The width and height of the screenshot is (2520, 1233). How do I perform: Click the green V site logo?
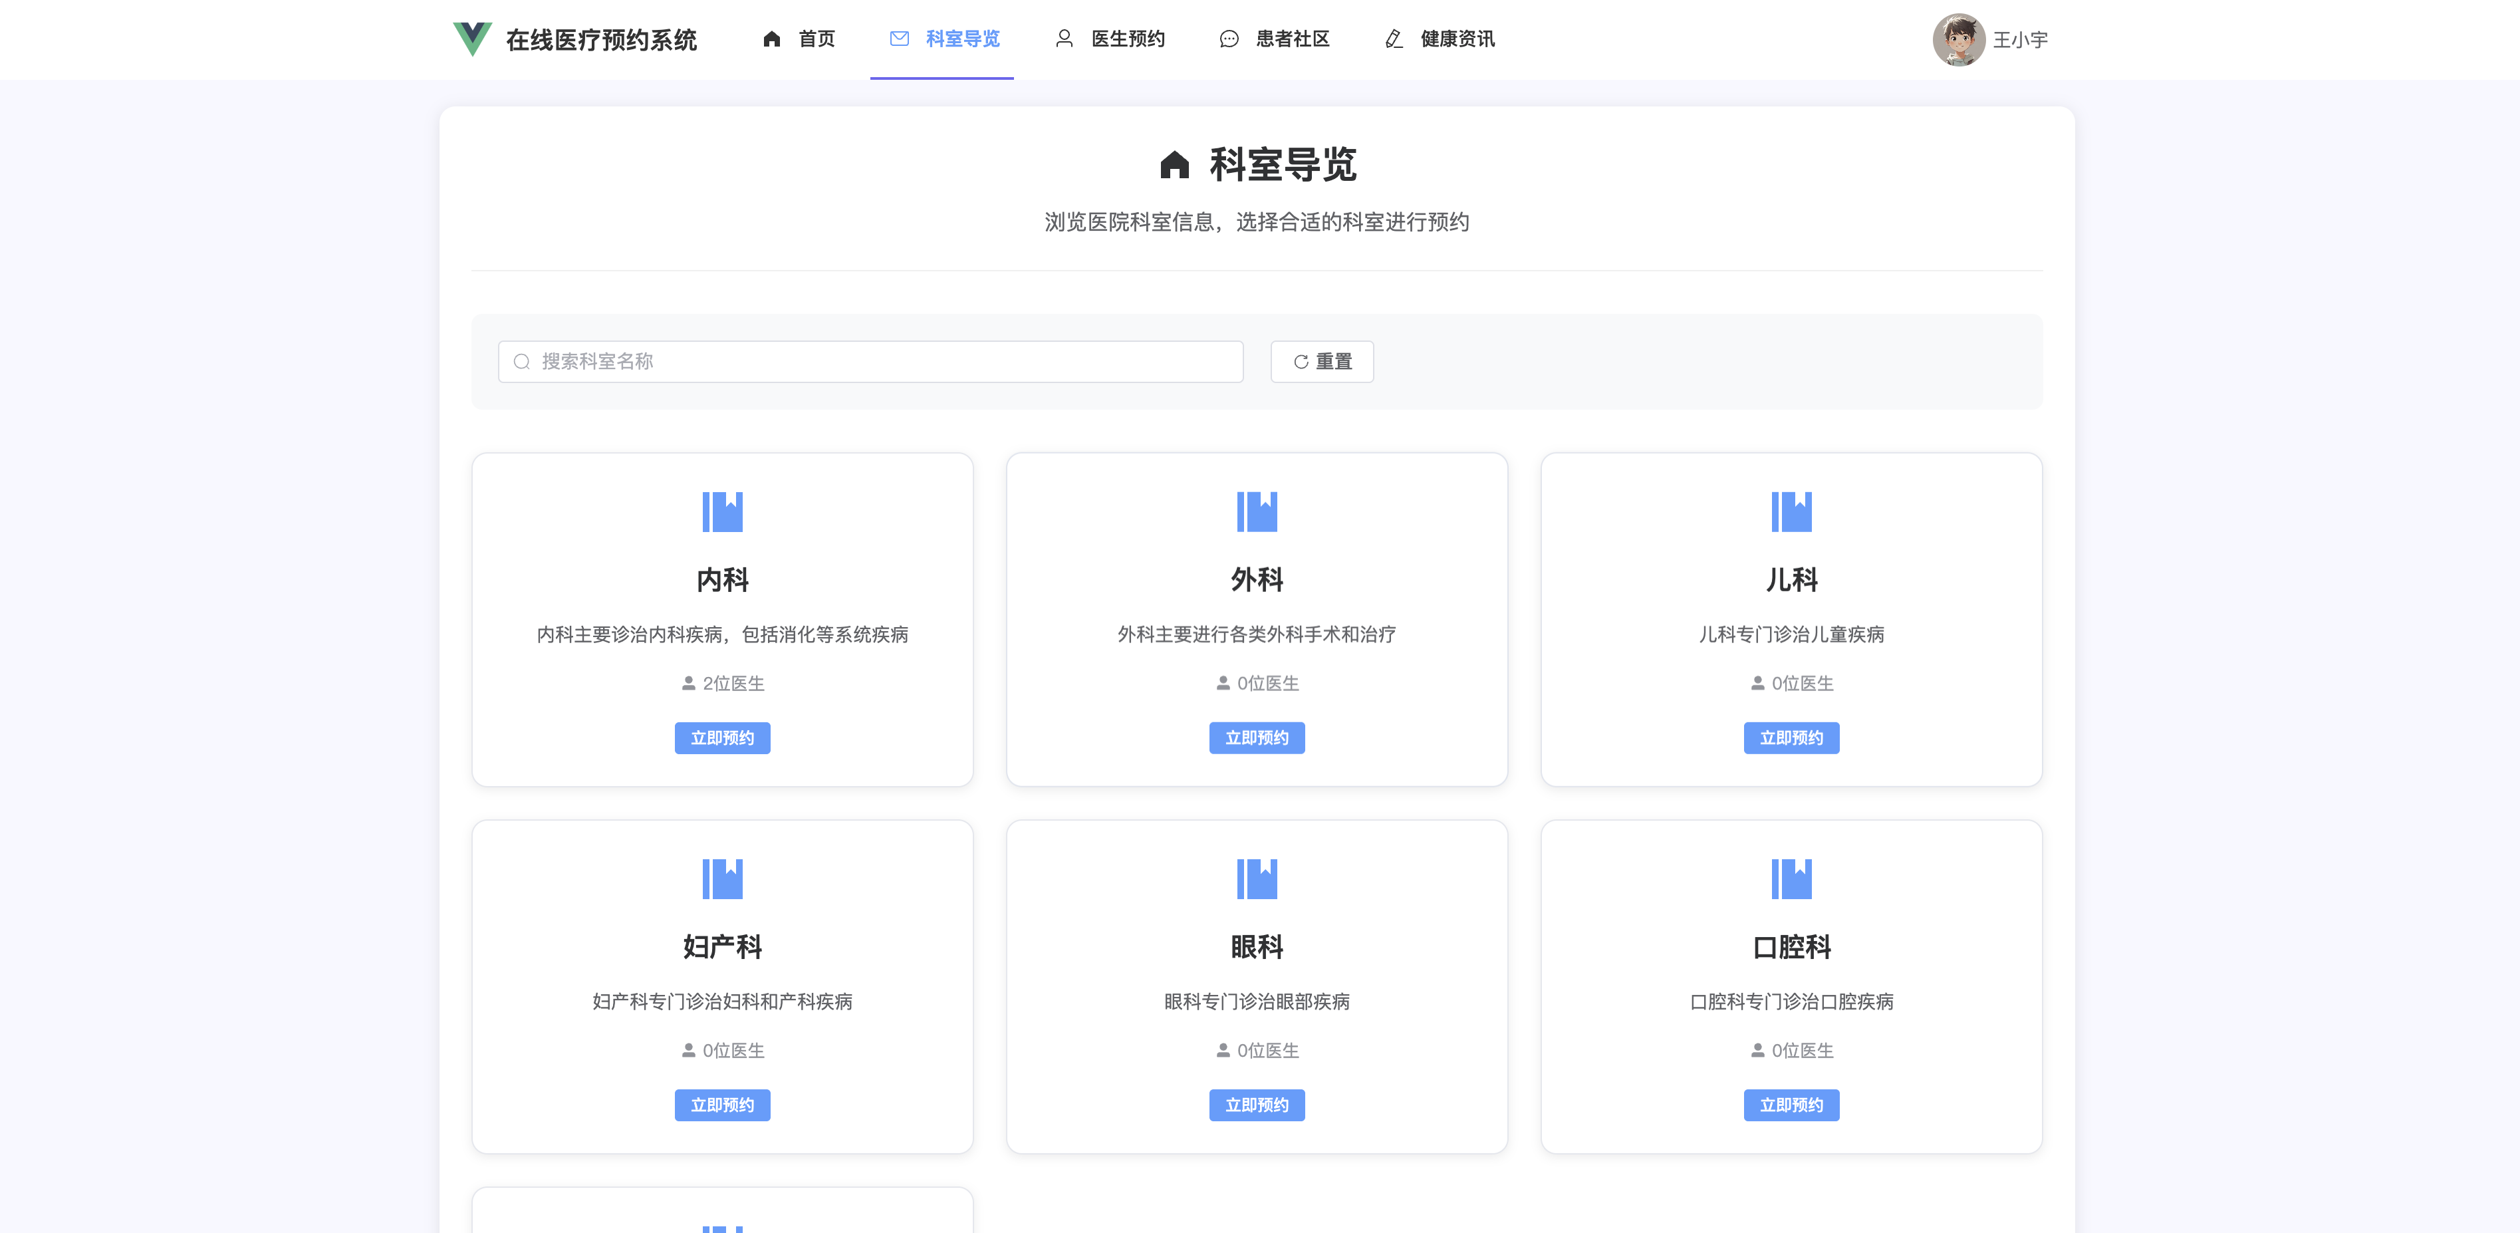click(x=471, y=38)
